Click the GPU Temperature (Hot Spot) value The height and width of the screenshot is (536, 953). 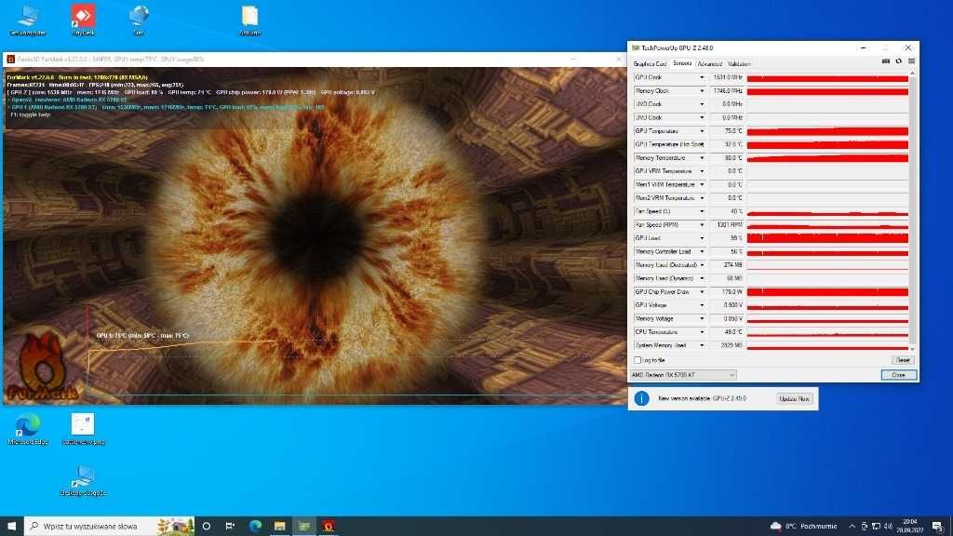727,144
